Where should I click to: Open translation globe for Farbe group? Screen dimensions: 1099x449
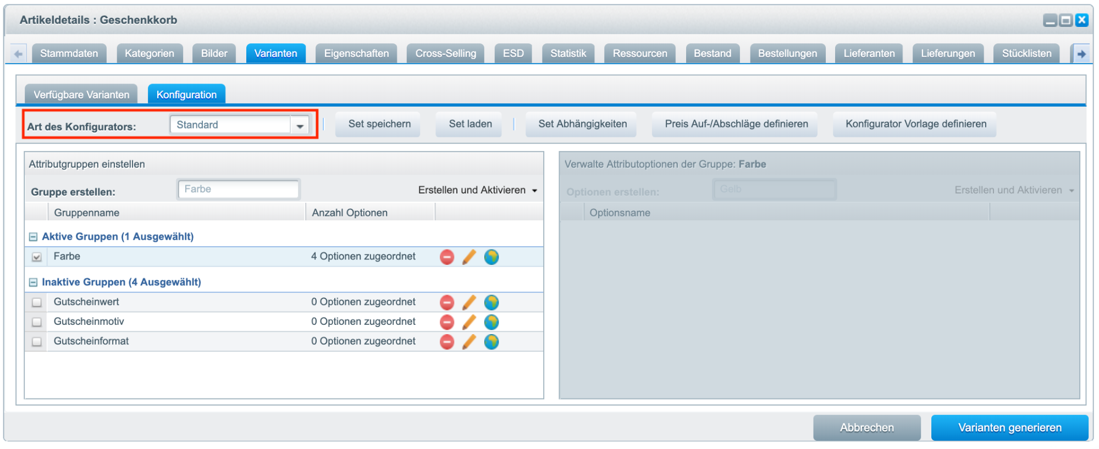(x=491, y=257)
